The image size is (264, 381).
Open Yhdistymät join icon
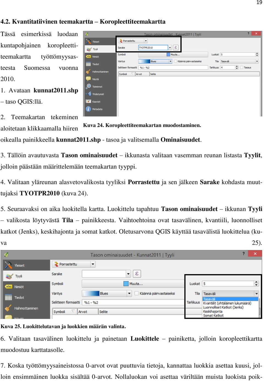pos(88,94)
